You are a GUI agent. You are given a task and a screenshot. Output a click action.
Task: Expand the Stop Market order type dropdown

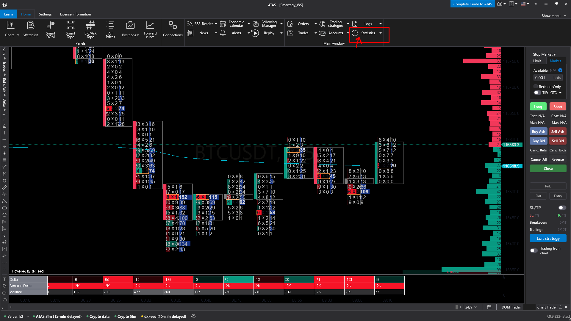544,54
